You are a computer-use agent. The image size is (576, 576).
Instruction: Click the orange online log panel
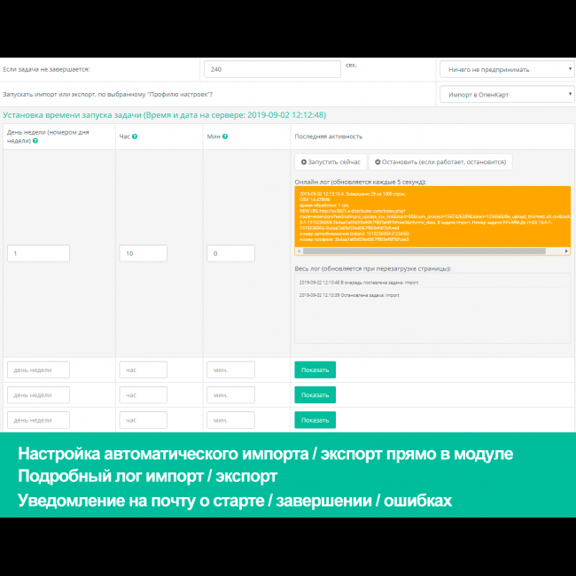pyautogui.click(x=432, y=219)
